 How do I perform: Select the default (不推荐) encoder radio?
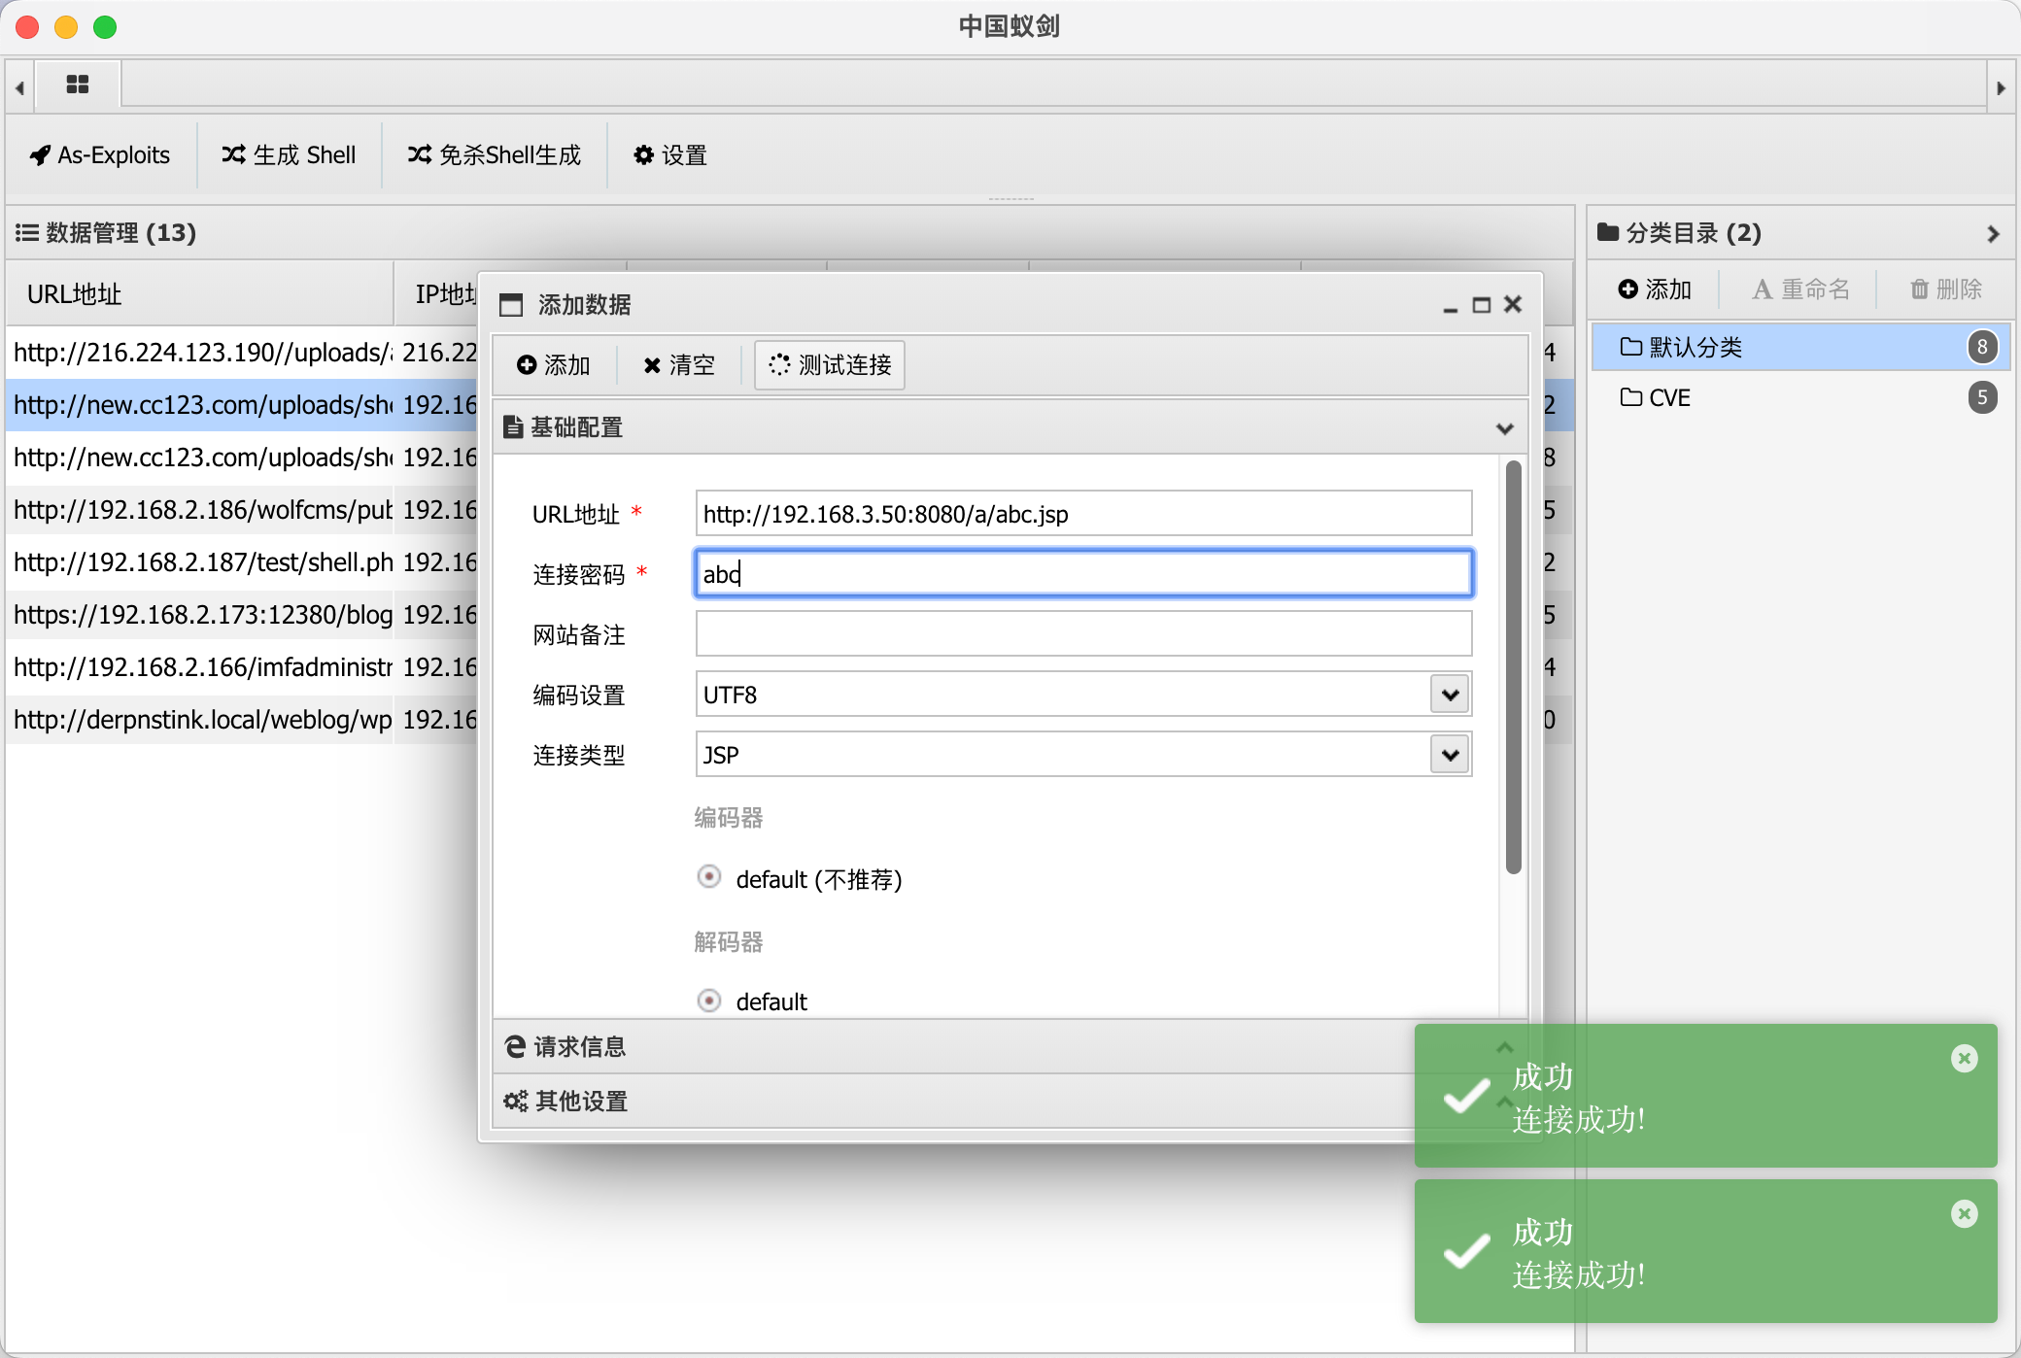pyautogui.click(x=709, y=877)
